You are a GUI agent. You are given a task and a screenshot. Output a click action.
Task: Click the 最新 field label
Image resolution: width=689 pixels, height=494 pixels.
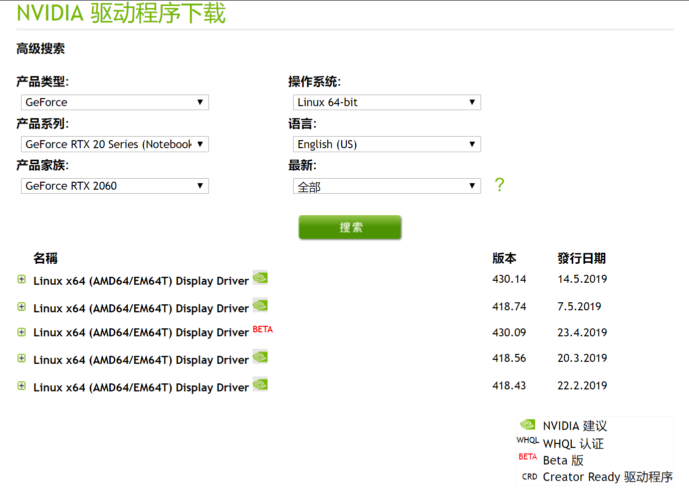[x=303, y=165]
